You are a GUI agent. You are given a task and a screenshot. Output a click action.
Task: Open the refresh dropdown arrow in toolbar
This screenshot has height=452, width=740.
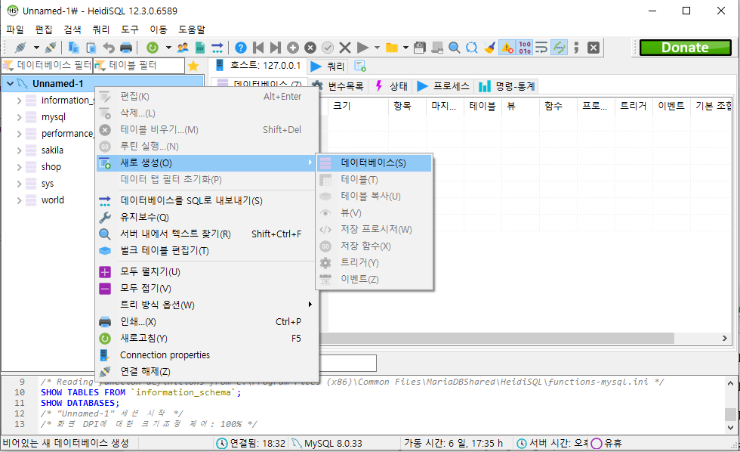[x=168, y=48]
